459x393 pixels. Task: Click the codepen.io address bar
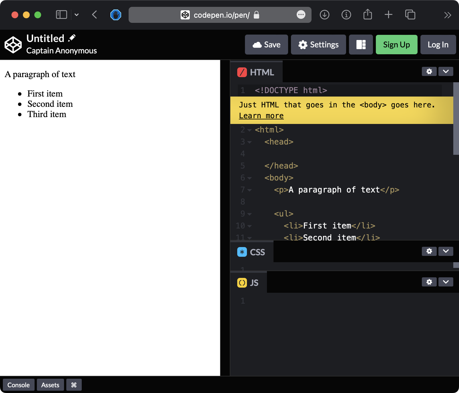[220, 15]
